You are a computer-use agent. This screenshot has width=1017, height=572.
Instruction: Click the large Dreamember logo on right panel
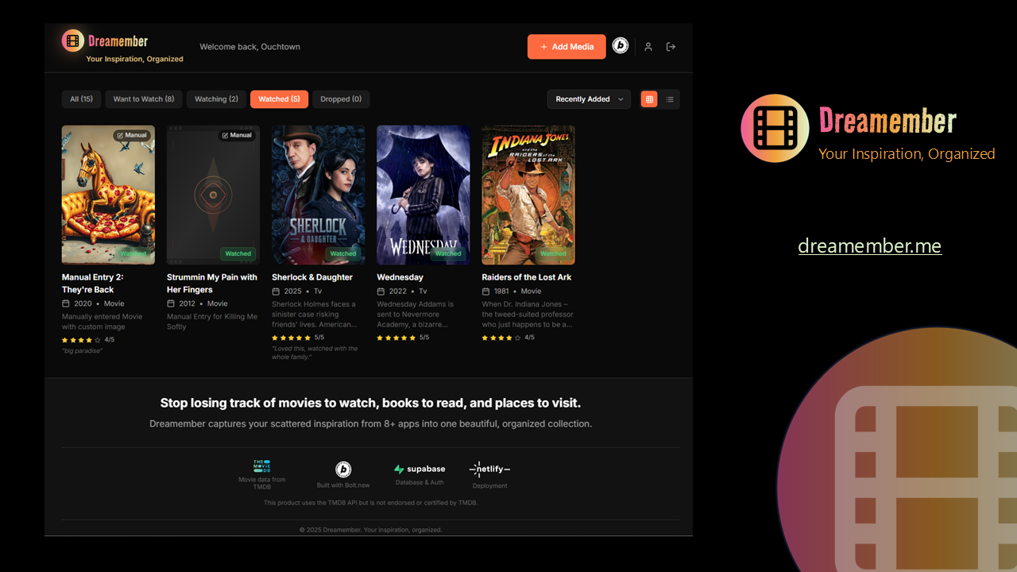[868, 128]
